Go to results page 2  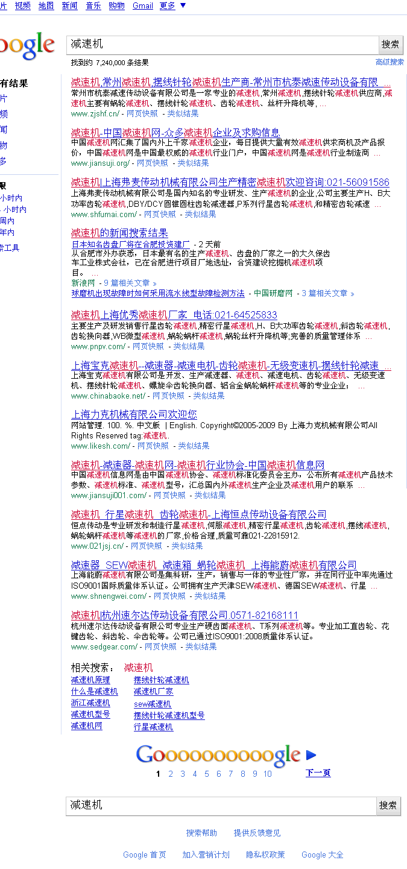tap(171, 774)
